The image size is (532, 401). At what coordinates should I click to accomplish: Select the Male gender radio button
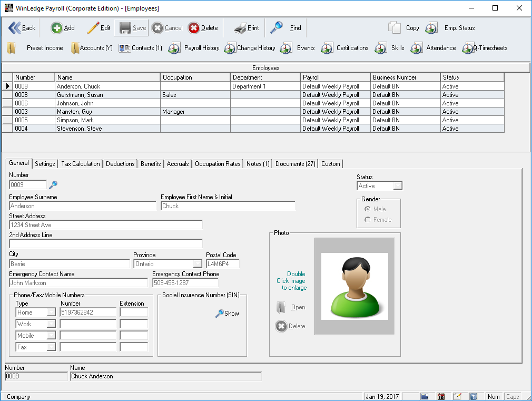coord(367,209)
